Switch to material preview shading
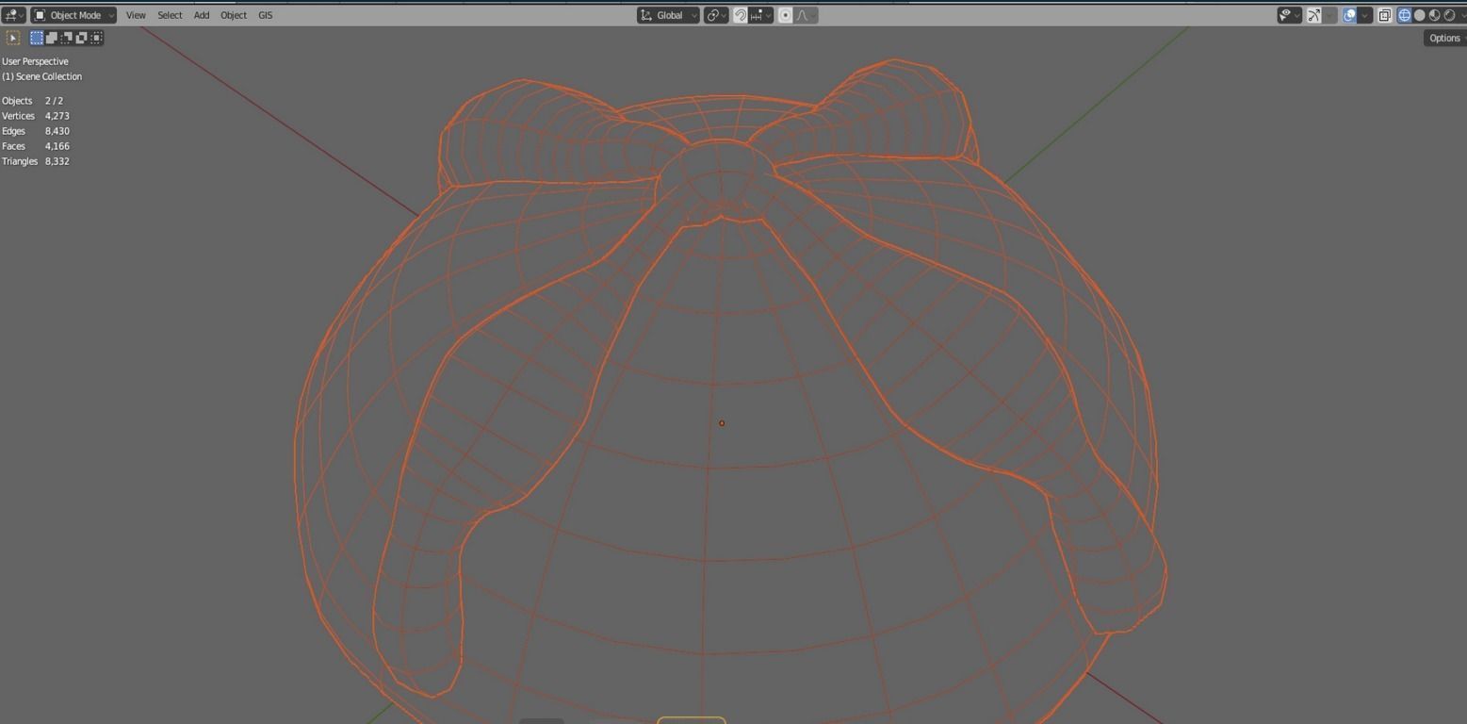The height and width of the screenshot is (724, 1467). [1435, 15]
